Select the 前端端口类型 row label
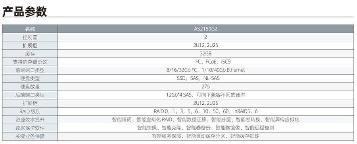Viewport: 357px width, 144px height. [30, 70]
